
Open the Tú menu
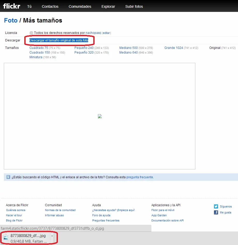click(x=29, y=6)
